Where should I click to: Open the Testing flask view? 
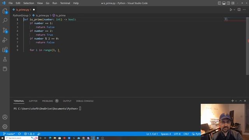[5, 59]
